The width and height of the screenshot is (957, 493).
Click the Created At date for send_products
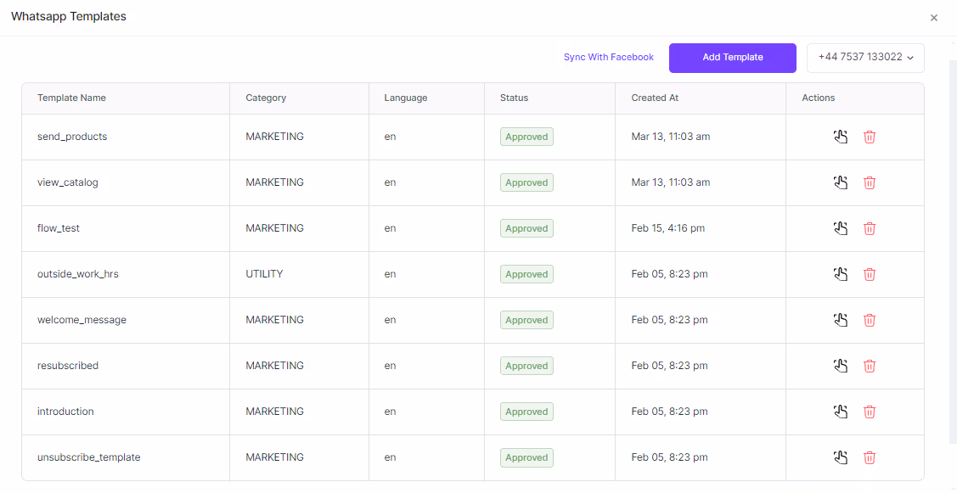tap(671, 137)
